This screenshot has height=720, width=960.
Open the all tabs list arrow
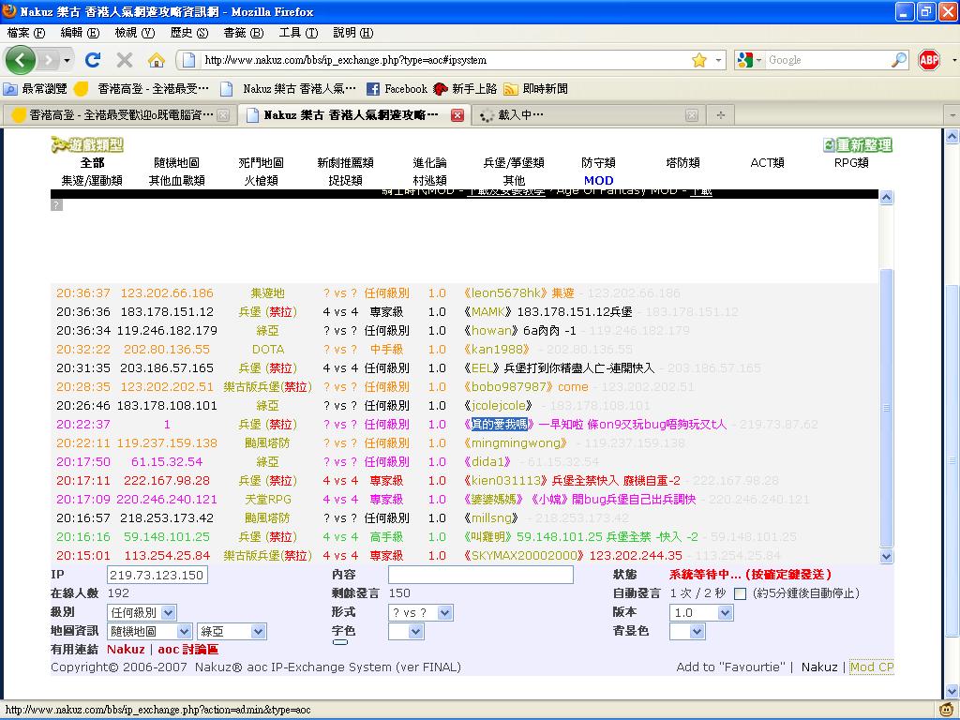[952, 115]
